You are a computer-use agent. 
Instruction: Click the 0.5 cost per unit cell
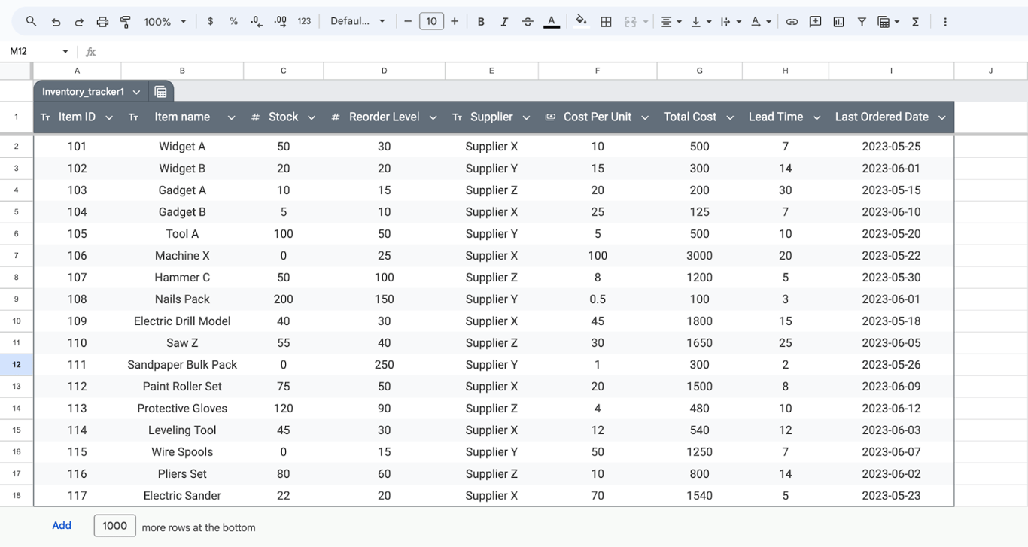(598, 299)
